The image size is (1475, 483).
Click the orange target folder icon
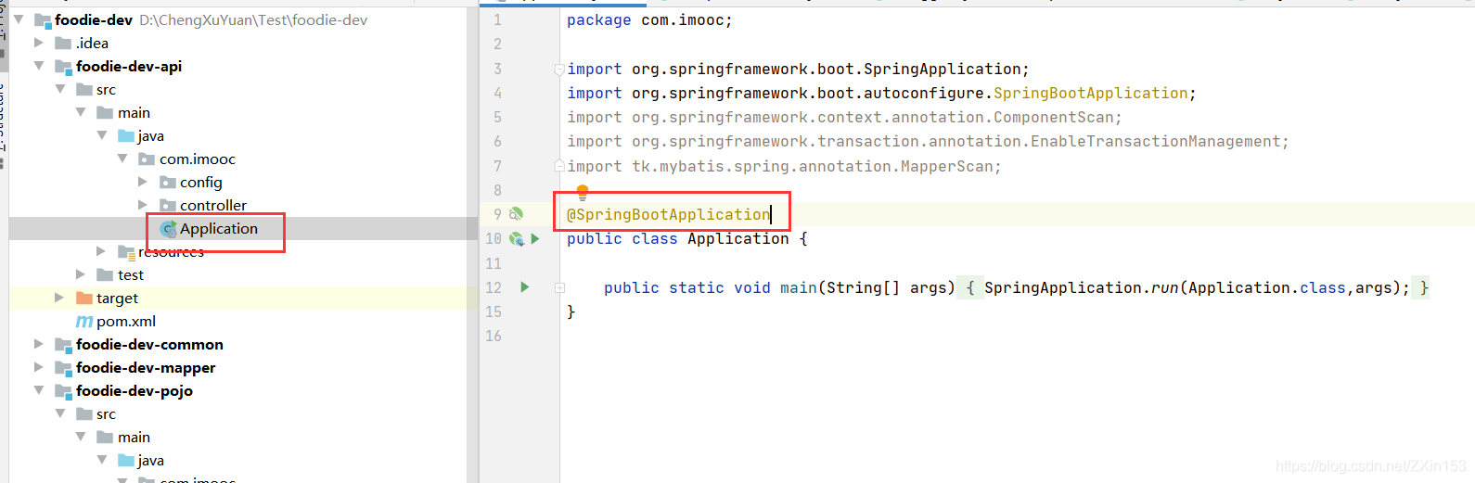pos(84,298)
